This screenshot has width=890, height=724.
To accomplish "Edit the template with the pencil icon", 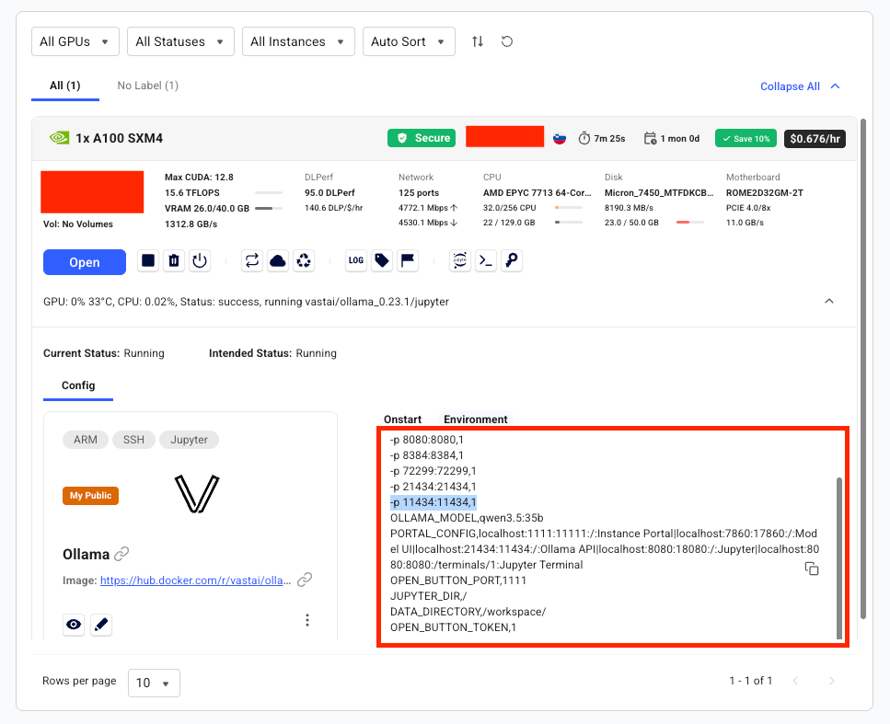I will click(101, 625).
